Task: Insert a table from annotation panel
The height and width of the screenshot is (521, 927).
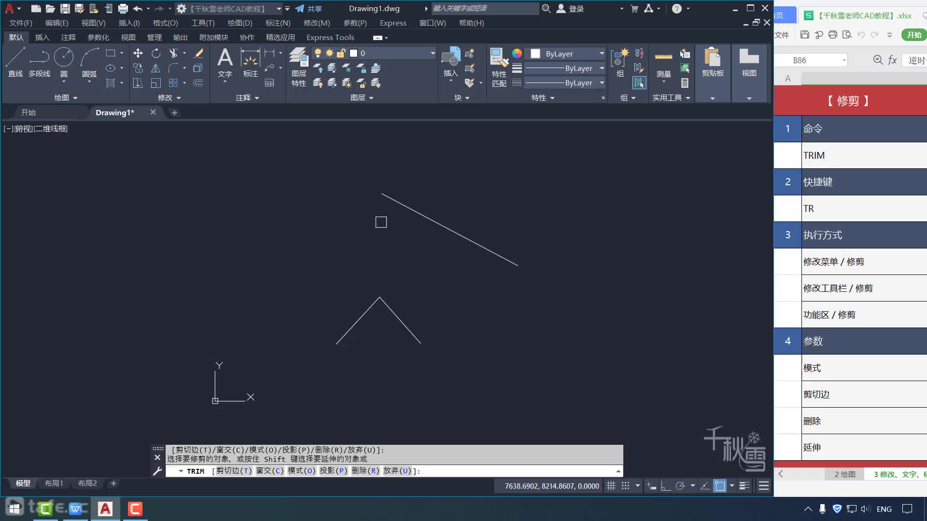Action: [x=269, y=83]
